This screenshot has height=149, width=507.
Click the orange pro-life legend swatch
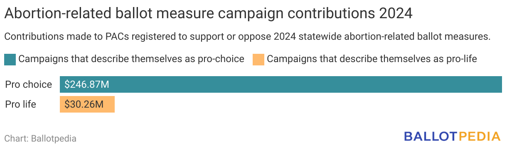pyautogui.click(x=258, y=60)
